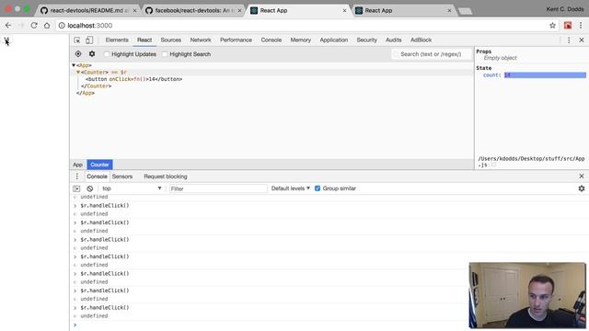
Task: Click the Counter breadcrumb
Action: [99, 165]
